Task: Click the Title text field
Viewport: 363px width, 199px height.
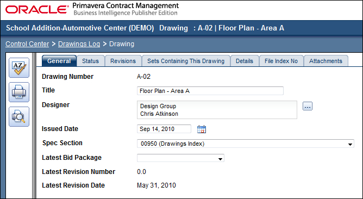Action: (210, 91)
